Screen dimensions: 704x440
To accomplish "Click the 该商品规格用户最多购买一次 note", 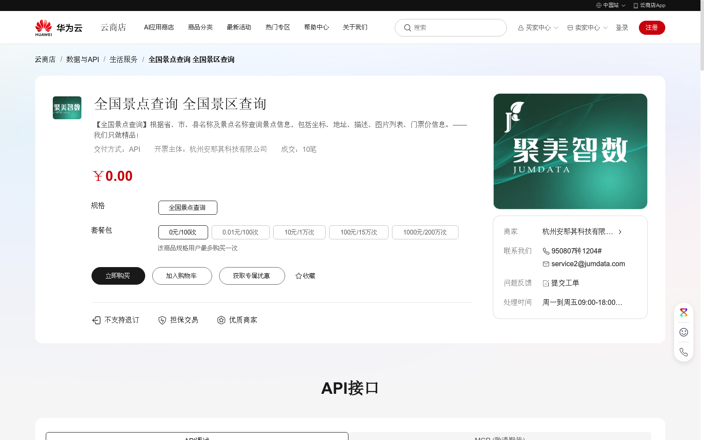I will (198, 248).
